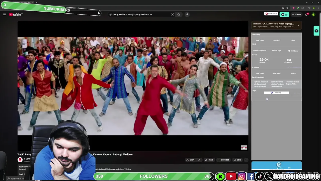Go to the YouTube home logo
The height and width of the screenshot is (181, 321).
click(15, 14)
